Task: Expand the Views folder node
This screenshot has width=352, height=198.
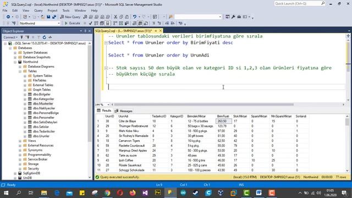Action: click(x=20, y=141)
